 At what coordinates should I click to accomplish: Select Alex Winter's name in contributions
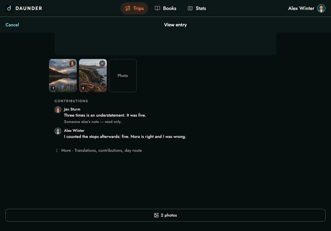[x=74, y=131]
